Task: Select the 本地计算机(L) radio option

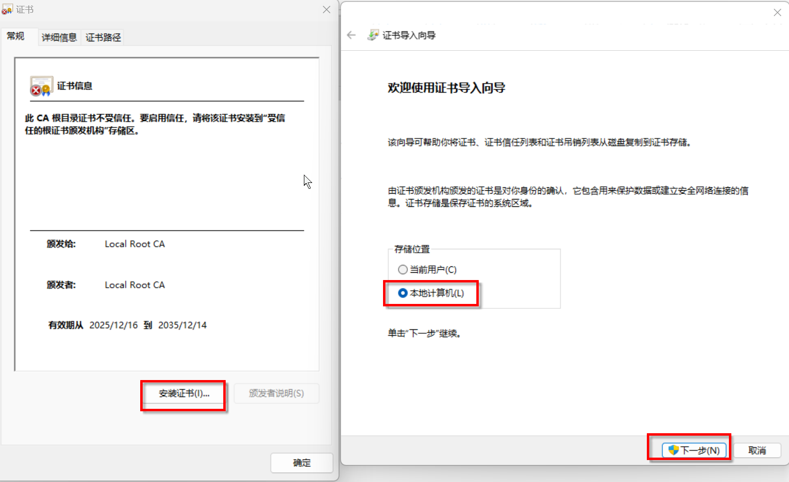Action: point(431,293)
